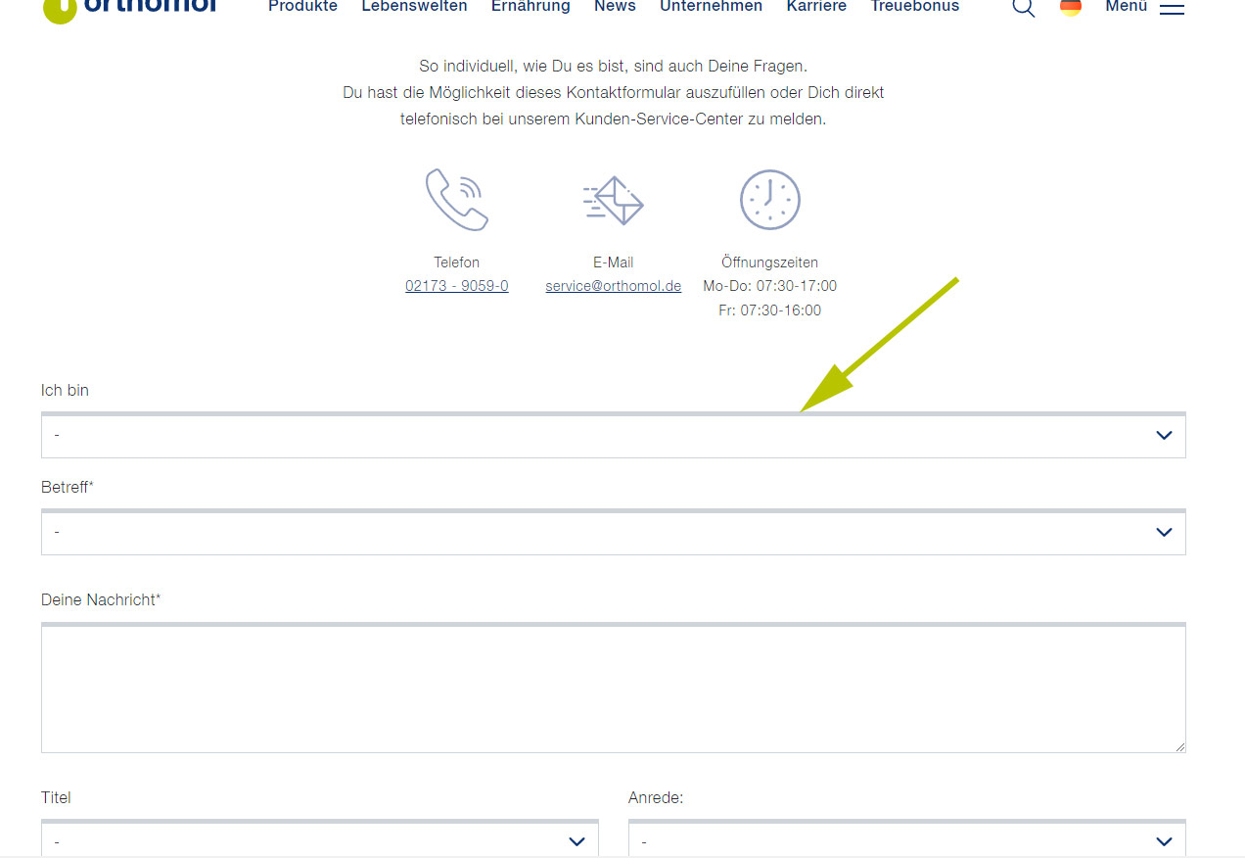Image resolution: width=1245 pixels, height=858 pixels.
Task: Expand the Anrede dropdown
Action: 907,838
